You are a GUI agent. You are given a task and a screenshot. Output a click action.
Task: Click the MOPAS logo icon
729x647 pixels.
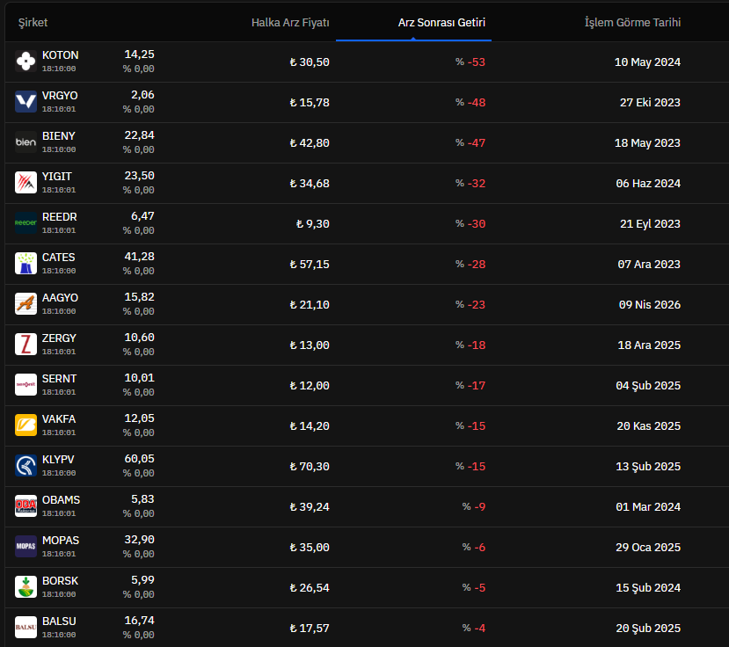[x=26, y=547]
